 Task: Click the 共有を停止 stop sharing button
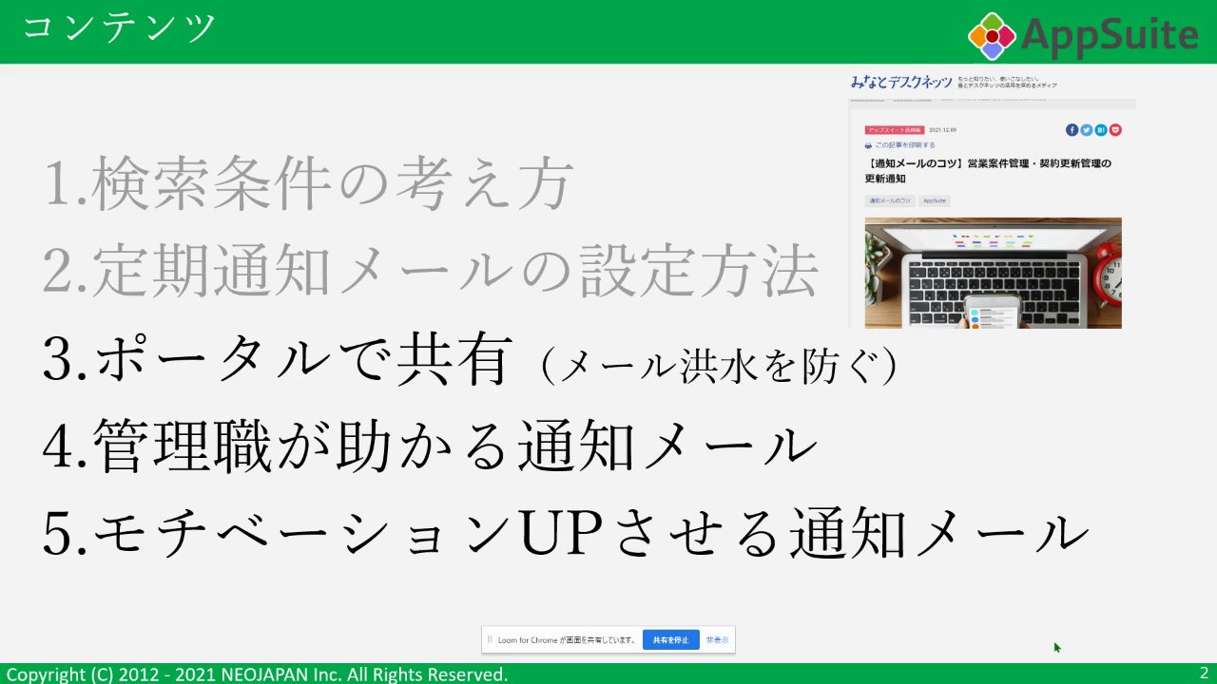(x=671, y=640)
